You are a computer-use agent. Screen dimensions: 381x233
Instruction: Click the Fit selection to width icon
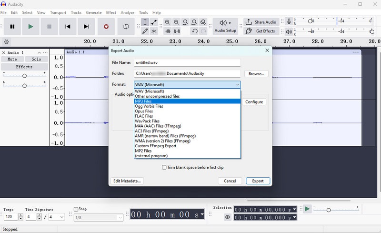click(x=185, y=22)
